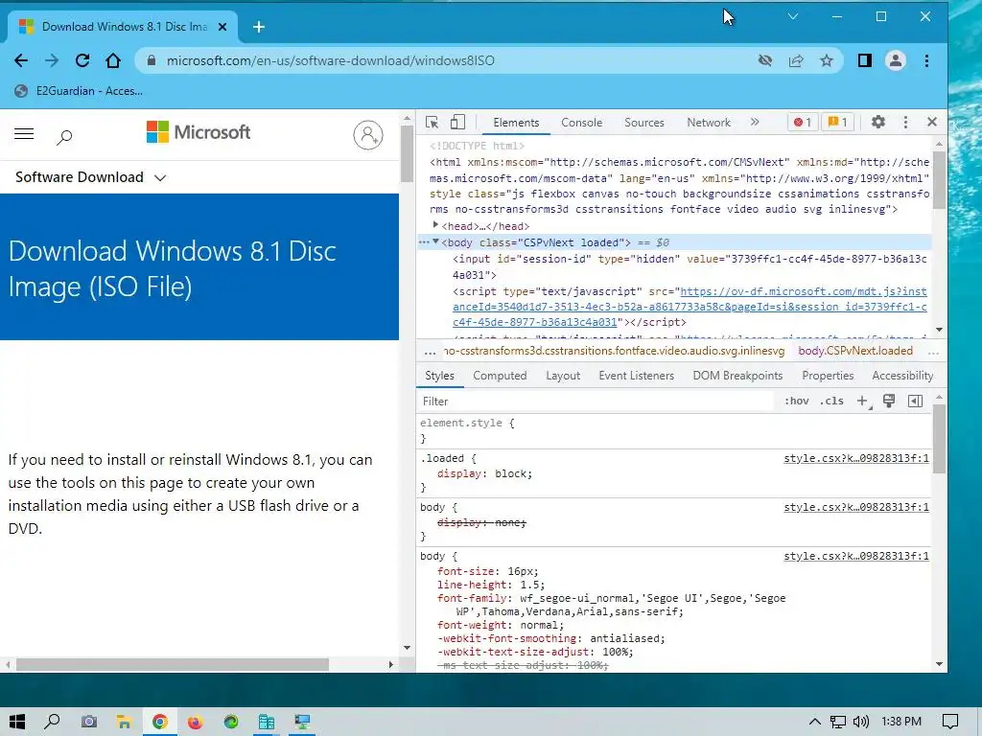Click the address bar URL

(x=331, y=60)
